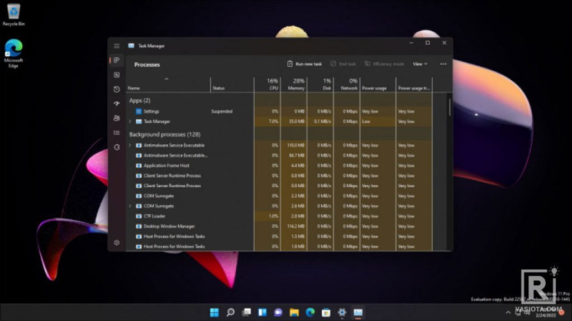Expand the Antimalware Service Executable group
This screenshot has height=321, width=572.
(130, 145)
